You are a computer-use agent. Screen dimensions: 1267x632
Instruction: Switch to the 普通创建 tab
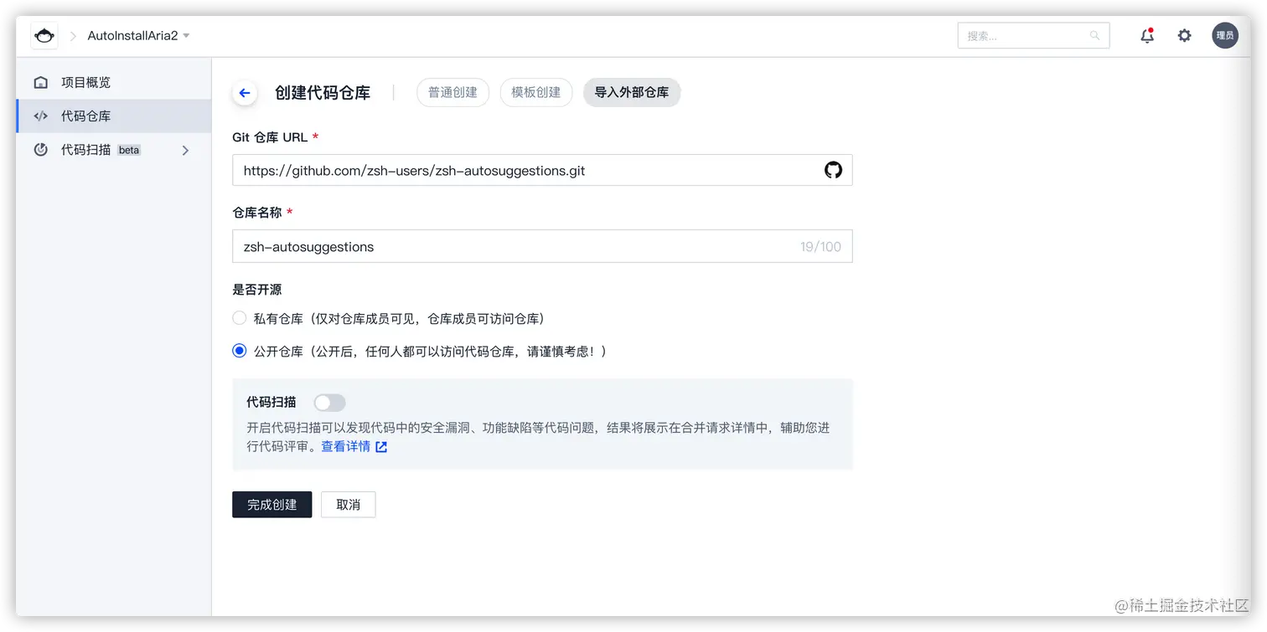[x=452, y=92]
